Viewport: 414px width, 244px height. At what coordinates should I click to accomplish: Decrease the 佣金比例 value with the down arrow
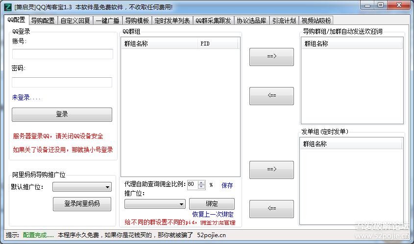201,187
